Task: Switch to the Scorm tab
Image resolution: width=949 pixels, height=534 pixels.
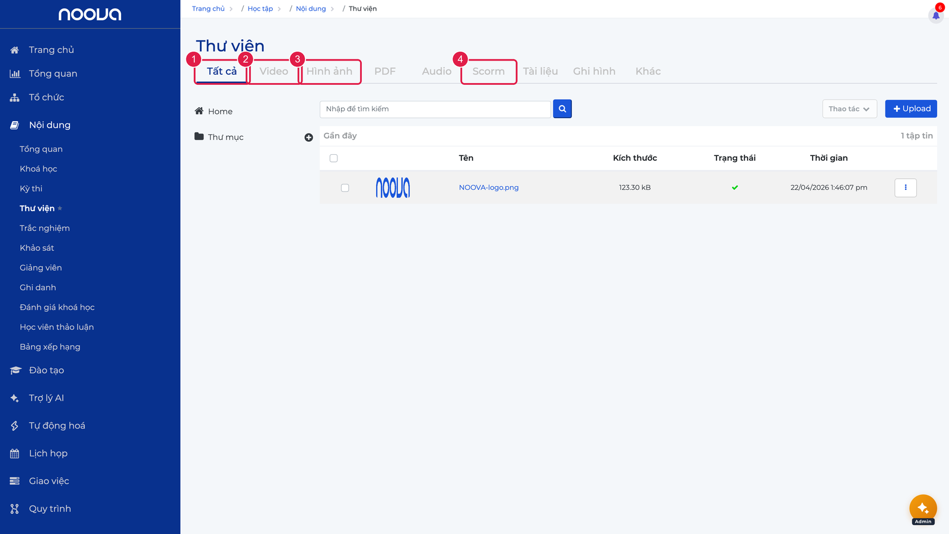Action: [489, 71]
